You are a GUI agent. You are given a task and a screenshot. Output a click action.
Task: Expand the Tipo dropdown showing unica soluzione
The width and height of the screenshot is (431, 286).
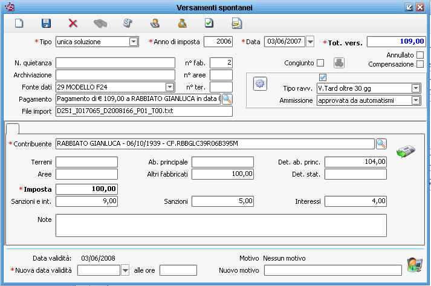click(x=134, y=42)
